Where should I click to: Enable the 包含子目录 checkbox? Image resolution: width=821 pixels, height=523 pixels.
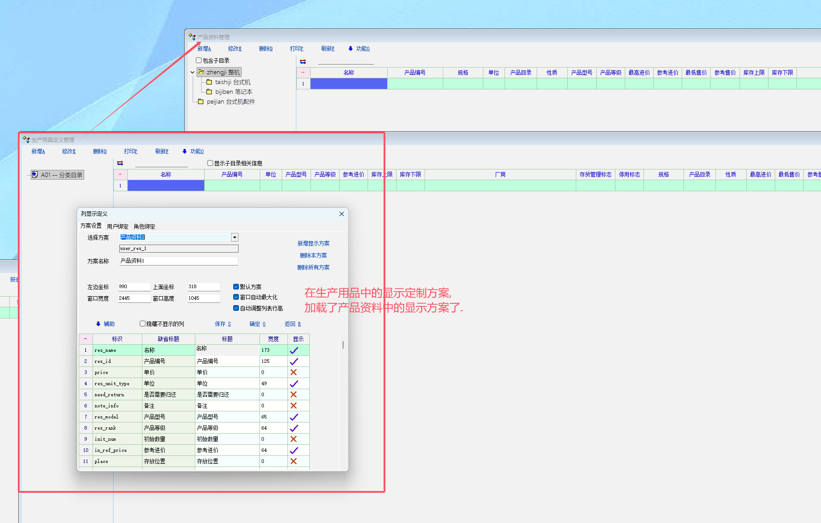click(x=199, y=60)
